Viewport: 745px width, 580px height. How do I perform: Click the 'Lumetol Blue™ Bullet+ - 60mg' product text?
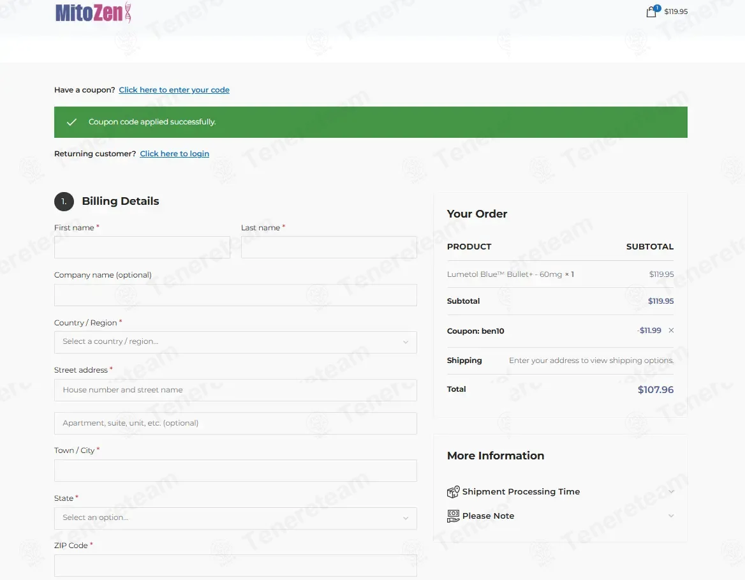[x=504, y=274]
